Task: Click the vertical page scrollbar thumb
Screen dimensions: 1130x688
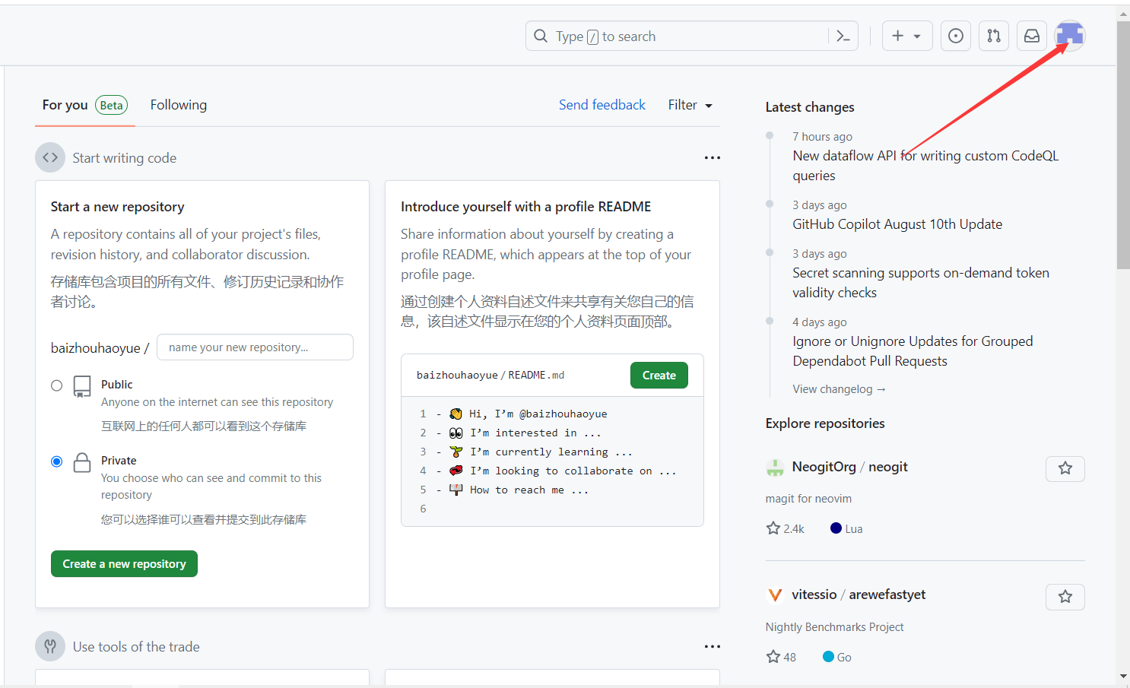Action: 1123,144
